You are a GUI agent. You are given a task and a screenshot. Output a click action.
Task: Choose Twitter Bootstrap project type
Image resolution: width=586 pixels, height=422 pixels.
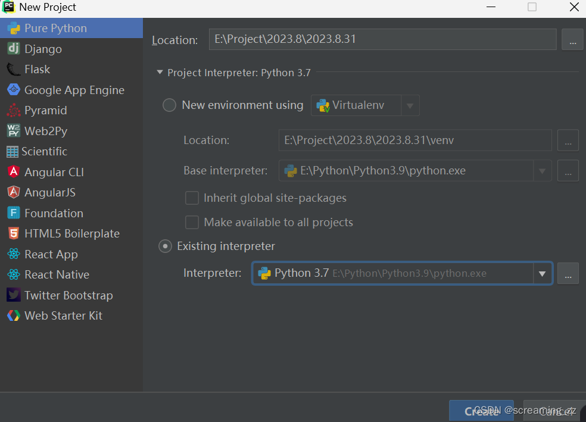pyautogui.click(x=71, y=295)
